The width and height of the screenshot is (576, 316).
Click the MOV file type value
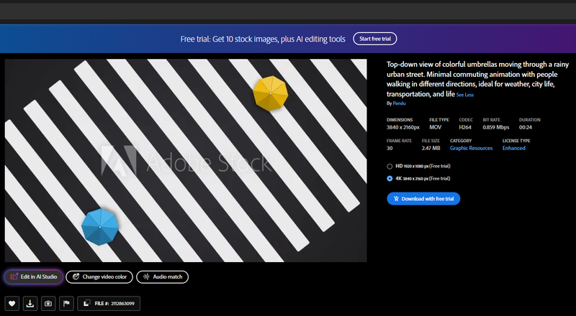tap(436, 128)
